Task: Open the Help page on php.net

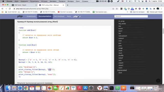Action: 69,16
